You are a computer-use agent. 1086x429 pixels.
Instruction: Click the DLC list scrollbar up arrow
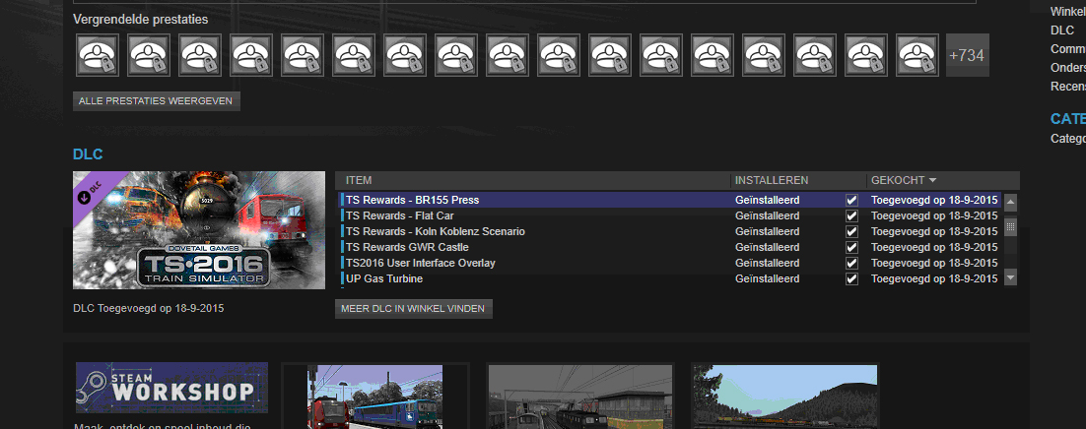1010,202
